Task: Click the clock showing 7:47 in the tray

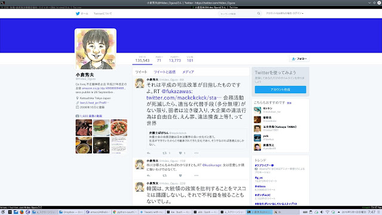Action: (371, 212)
